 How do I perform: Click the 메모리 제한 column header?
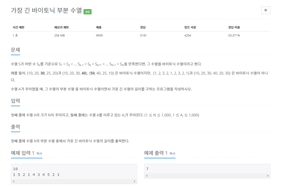tap(62, 27)
